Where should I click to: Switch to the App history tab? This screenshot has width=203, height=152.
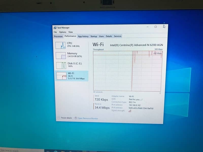click(x=83, y=36)
